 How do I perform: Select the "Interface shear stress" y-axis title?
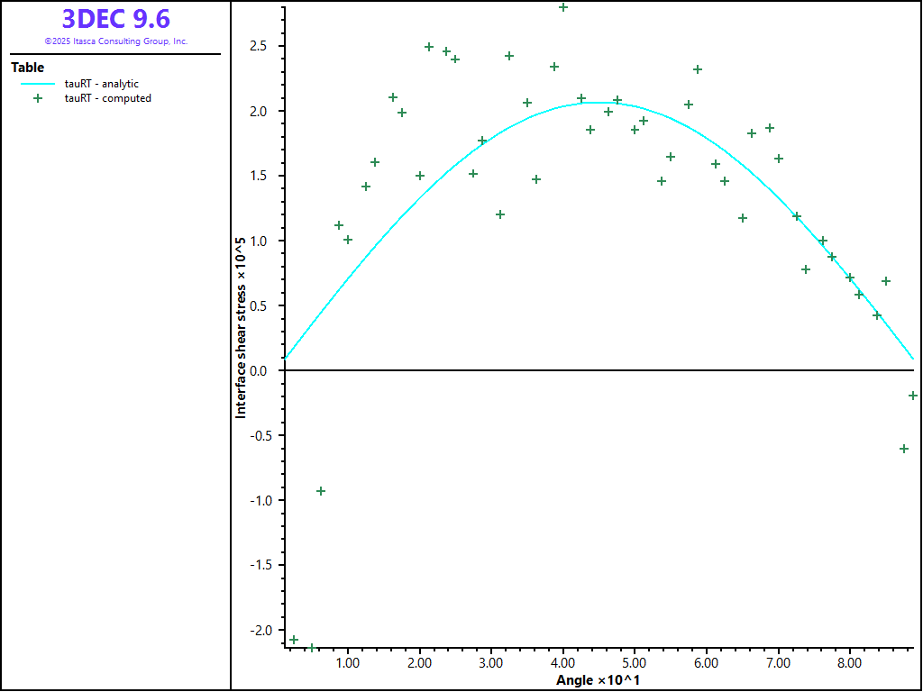pos(241,328)
